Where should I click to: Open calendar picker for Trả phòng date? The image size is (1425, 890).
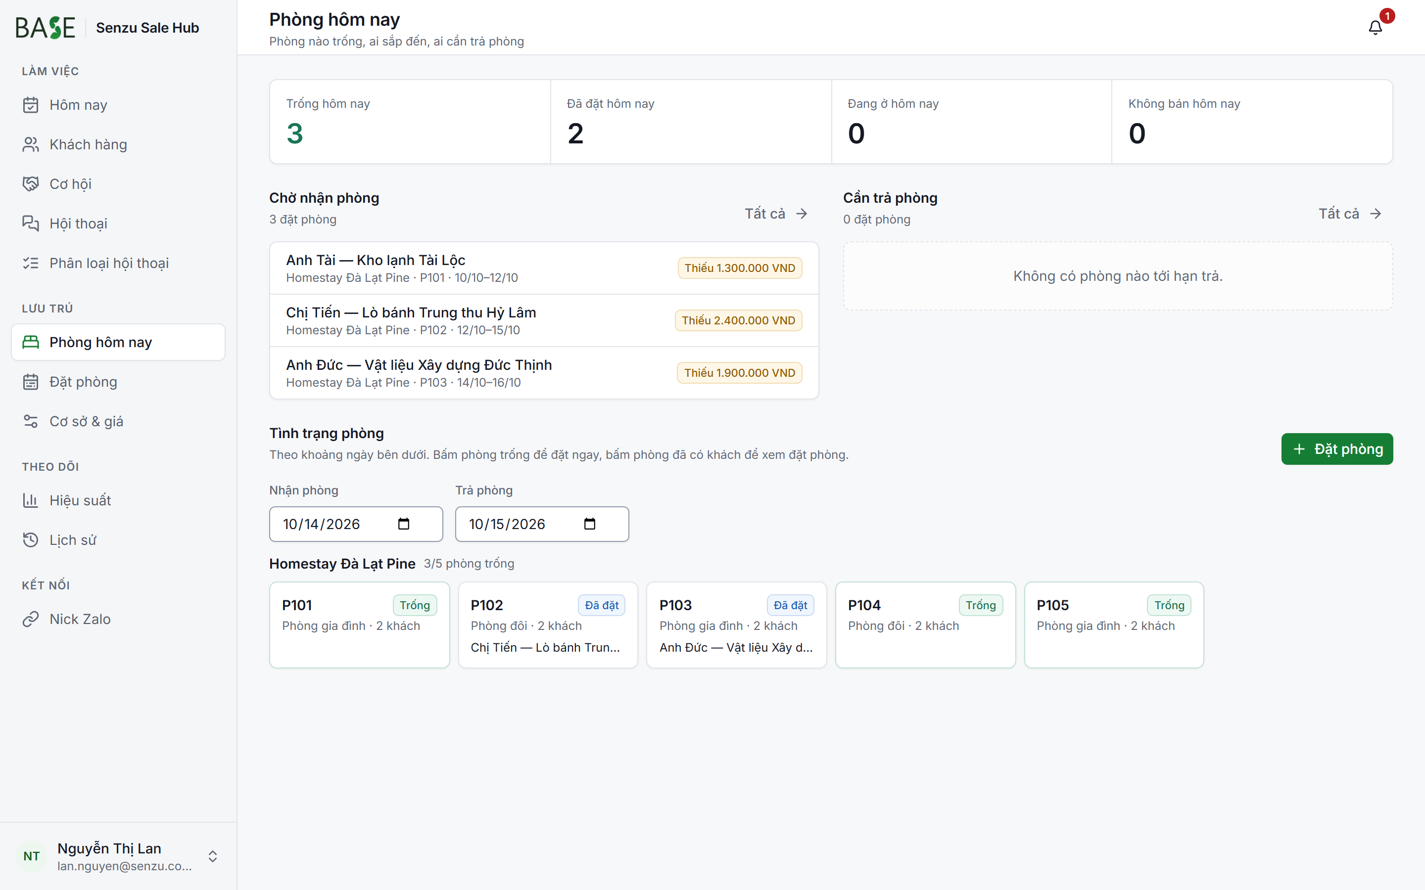589,524
